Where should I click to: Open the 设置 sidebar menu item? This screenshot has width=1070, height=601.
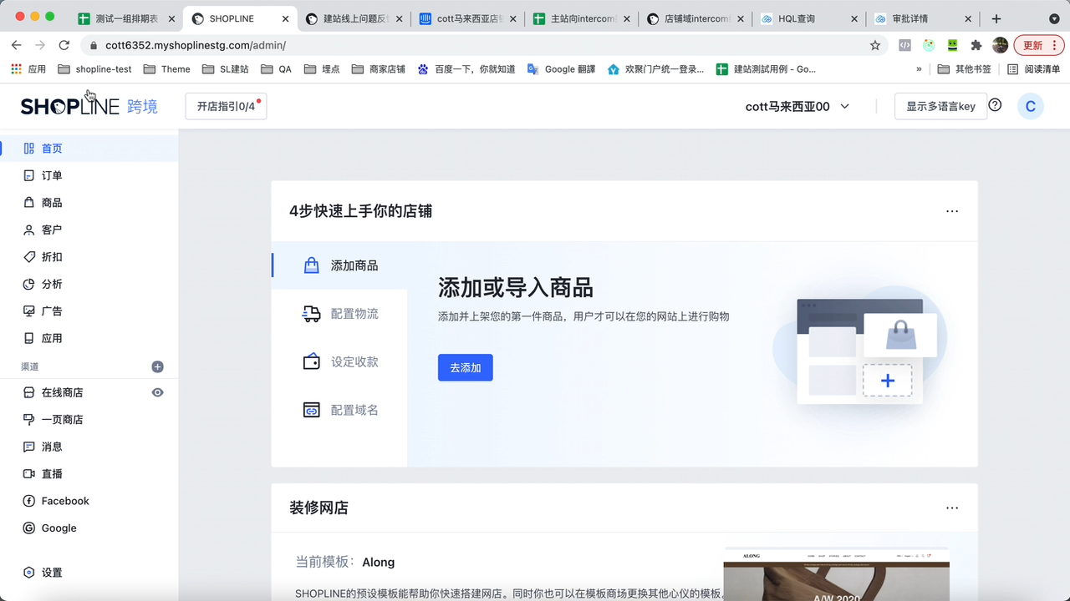click(89, 573)
